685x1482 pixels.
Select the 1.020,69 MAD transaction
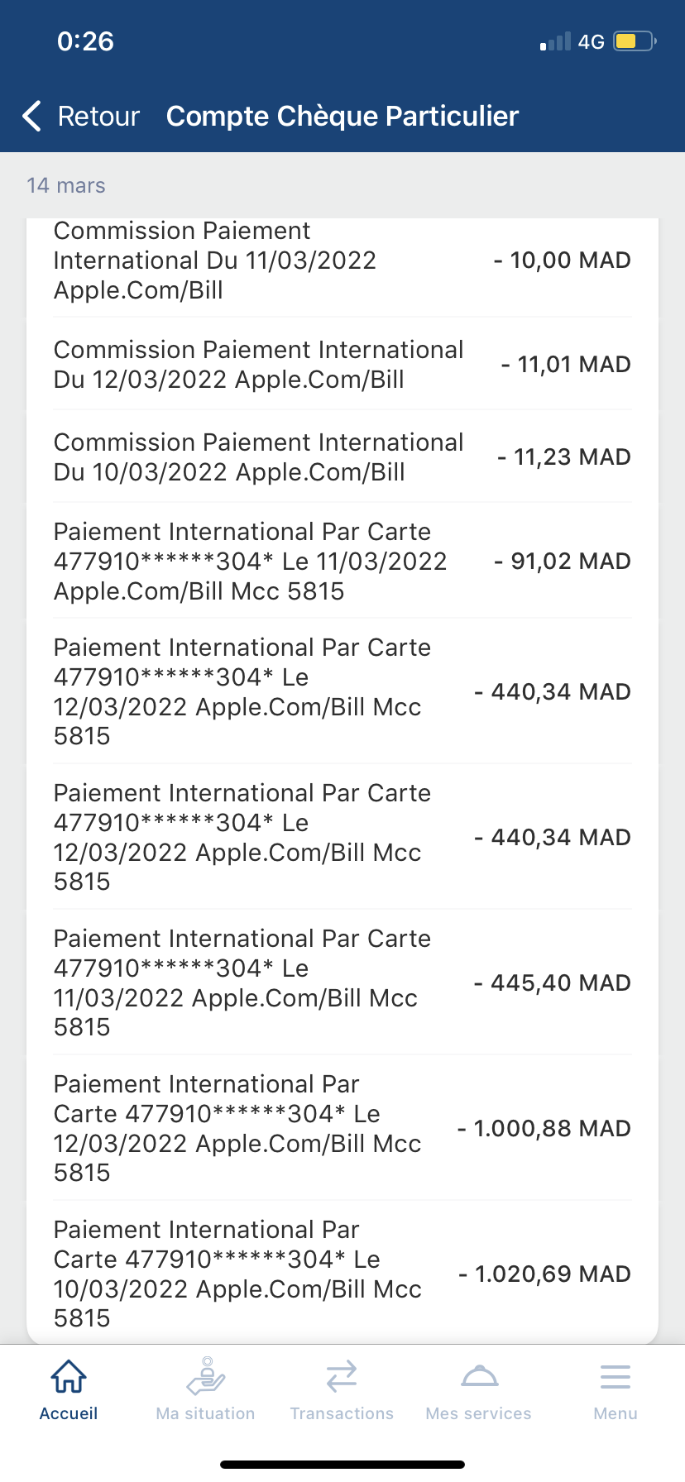(342, 1274)
